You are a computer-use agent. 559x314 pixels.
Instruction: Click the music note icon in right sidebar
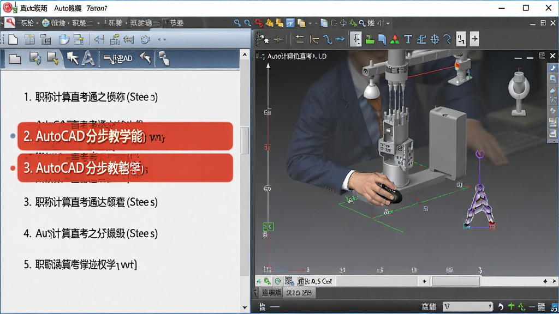pos(552,68)
